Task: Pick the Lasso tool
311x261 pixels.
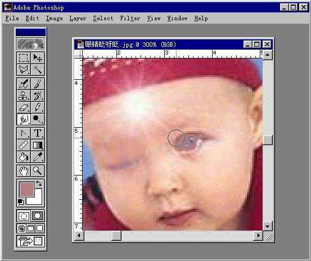Action: (x=24, y=70)
